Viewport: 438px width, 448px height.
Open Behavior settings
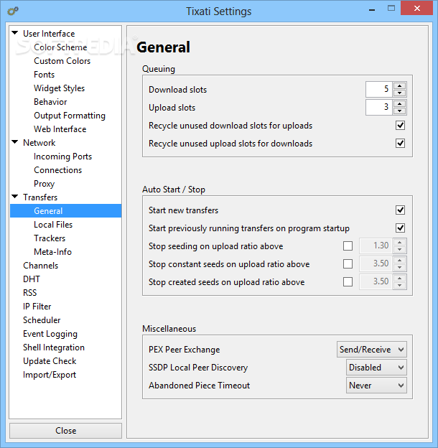pyautogui.click(x=50, y=102)
